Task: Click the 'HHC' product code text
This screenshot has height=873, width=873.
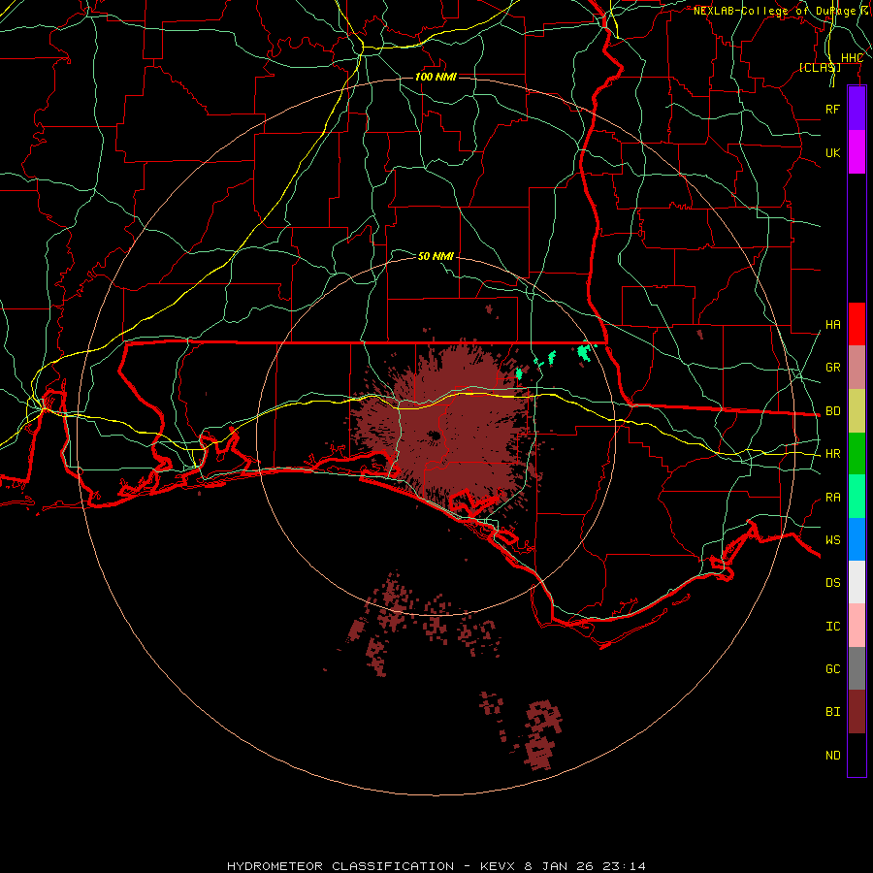Action: click(x=852, y=58)
